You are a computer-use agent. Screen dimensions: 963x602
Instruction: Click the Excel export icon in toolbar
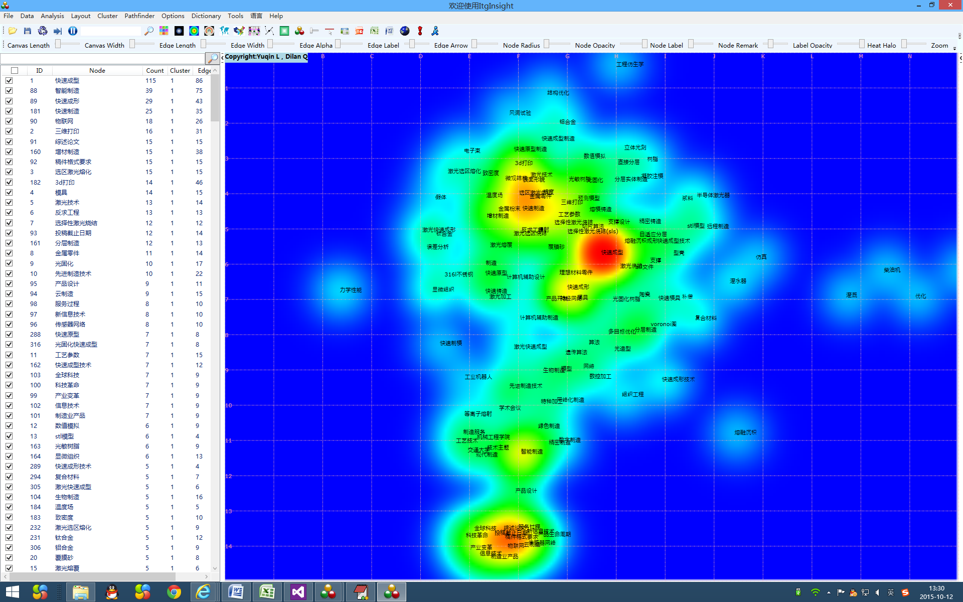pyautogui.click(x=374, y=31)
